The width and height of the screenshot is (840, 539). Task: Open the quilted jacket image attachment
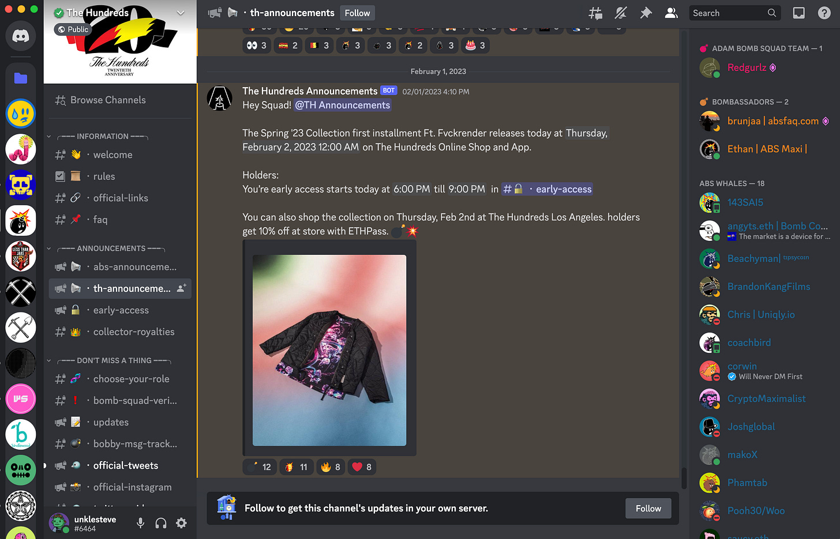[329, 350]
